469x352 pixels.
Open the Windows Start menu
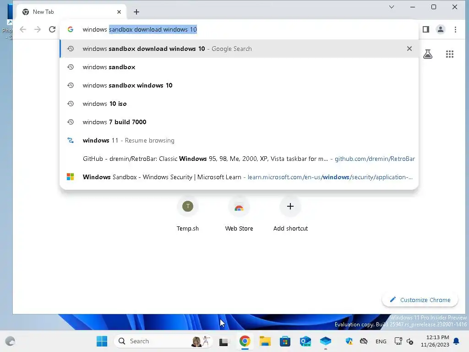pyautogui.click(x=102, y=341)
